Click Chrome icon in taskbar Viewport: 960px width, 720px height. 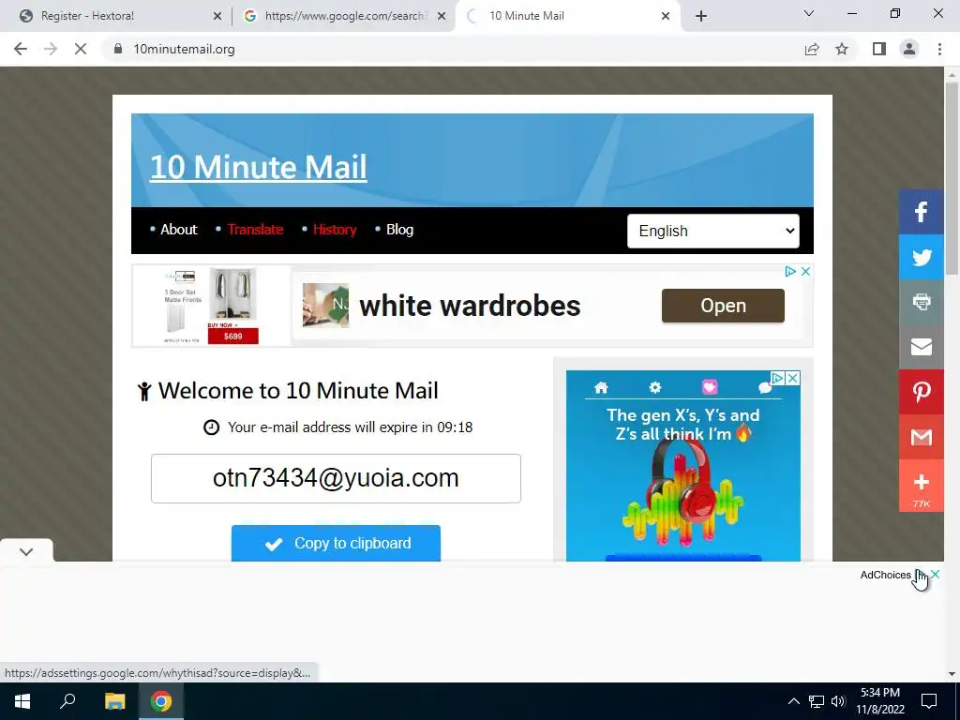161,701
